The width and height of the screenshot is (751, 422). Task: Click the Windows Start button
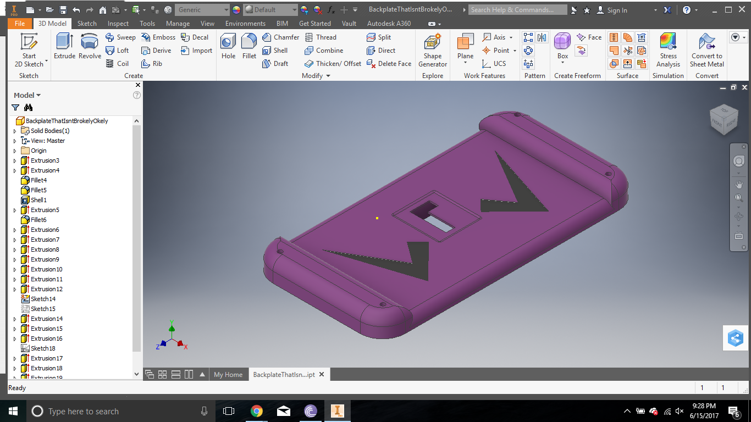13,411
